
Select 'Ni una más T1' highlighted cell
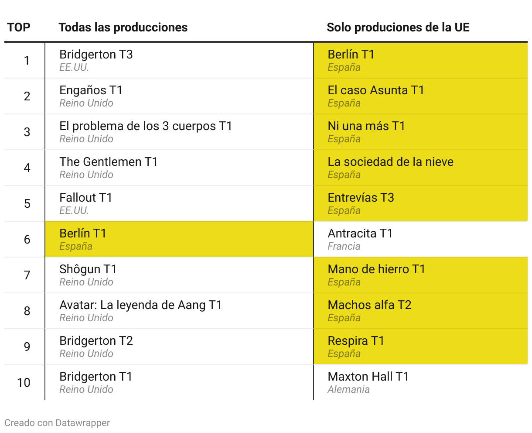point(366,126)
